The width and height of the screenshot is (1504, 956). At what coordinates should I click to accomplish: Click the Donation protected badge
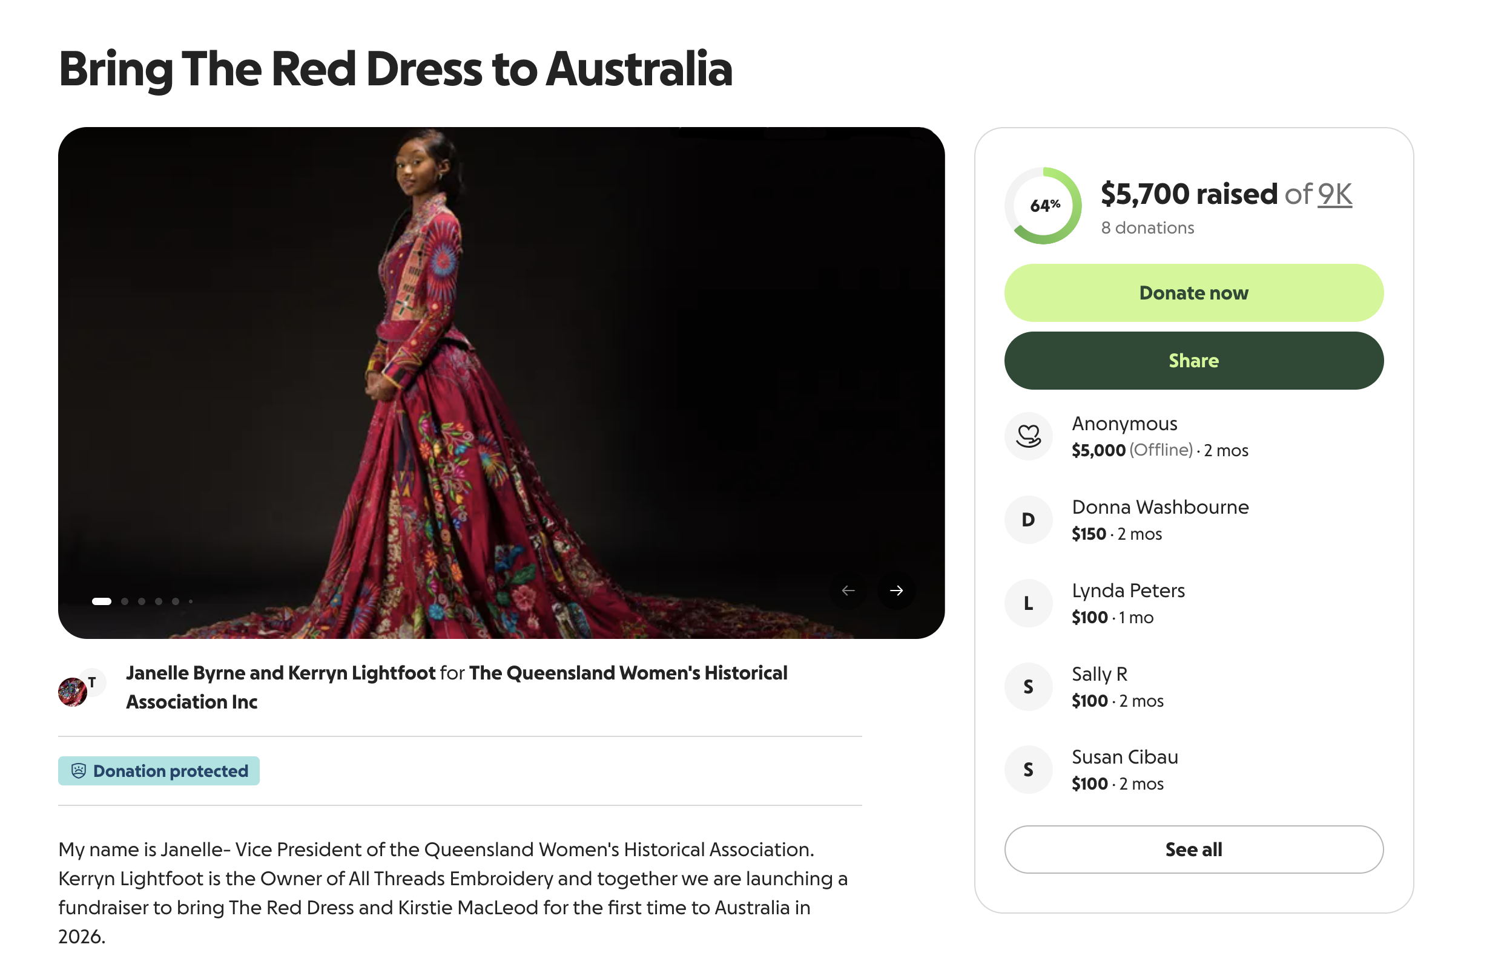tap(159, 771)
